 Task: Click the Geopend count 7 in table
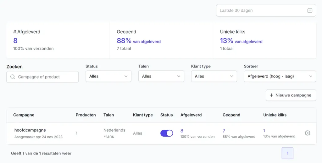[224, 131]
